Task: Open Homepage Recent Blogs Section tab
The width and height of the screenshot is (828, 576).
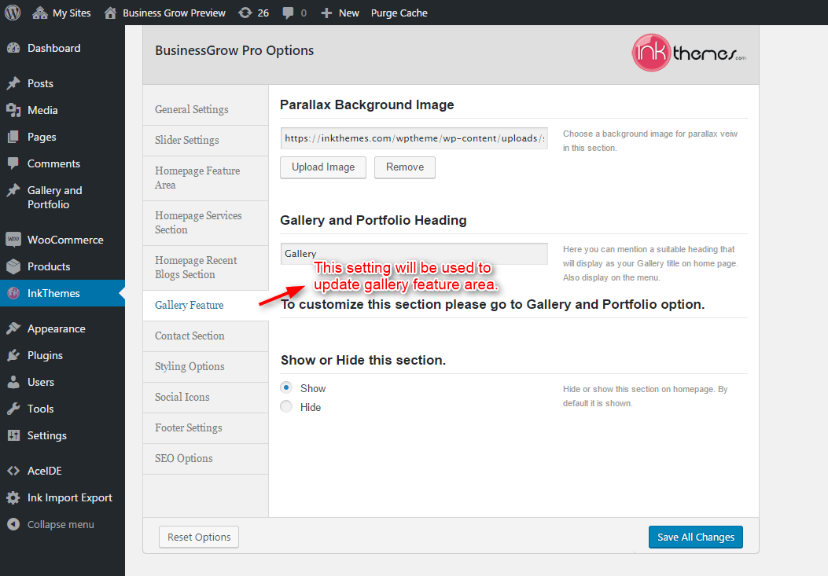Action: [205, 268]
